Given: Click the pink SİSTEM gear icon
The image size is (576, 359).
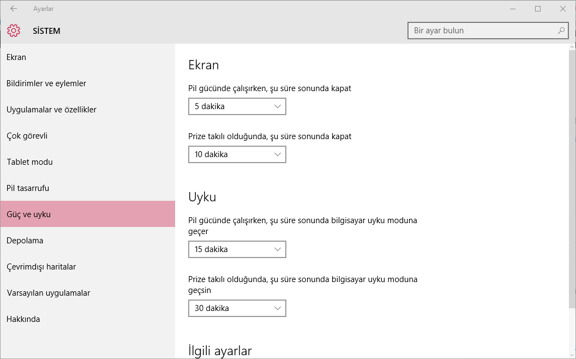Looking at the screenshot, I should 13,31.
